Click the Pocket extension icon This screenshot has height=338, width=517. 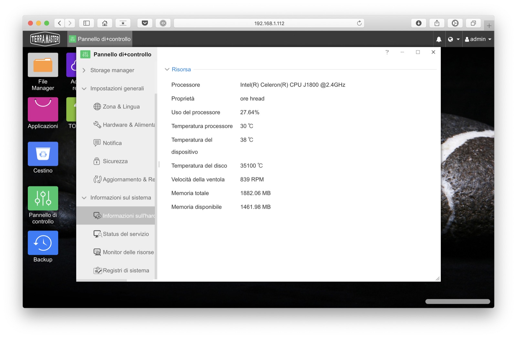tap(145, 23)
